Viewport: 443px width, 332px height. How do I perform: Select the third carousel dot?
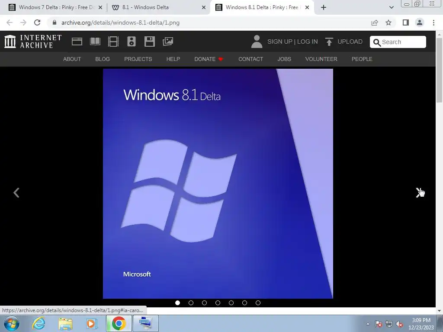[x=204, y=303]
